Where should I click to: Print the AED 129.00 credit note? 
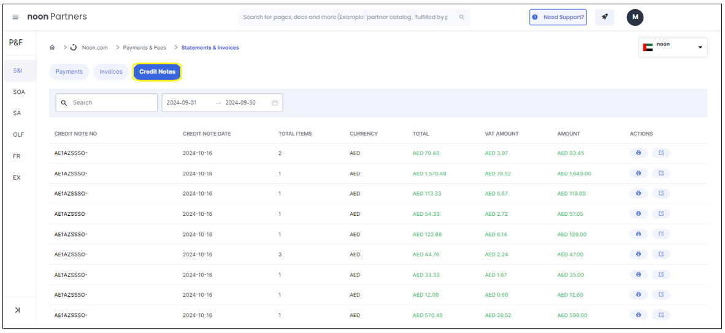click(639, 234)
